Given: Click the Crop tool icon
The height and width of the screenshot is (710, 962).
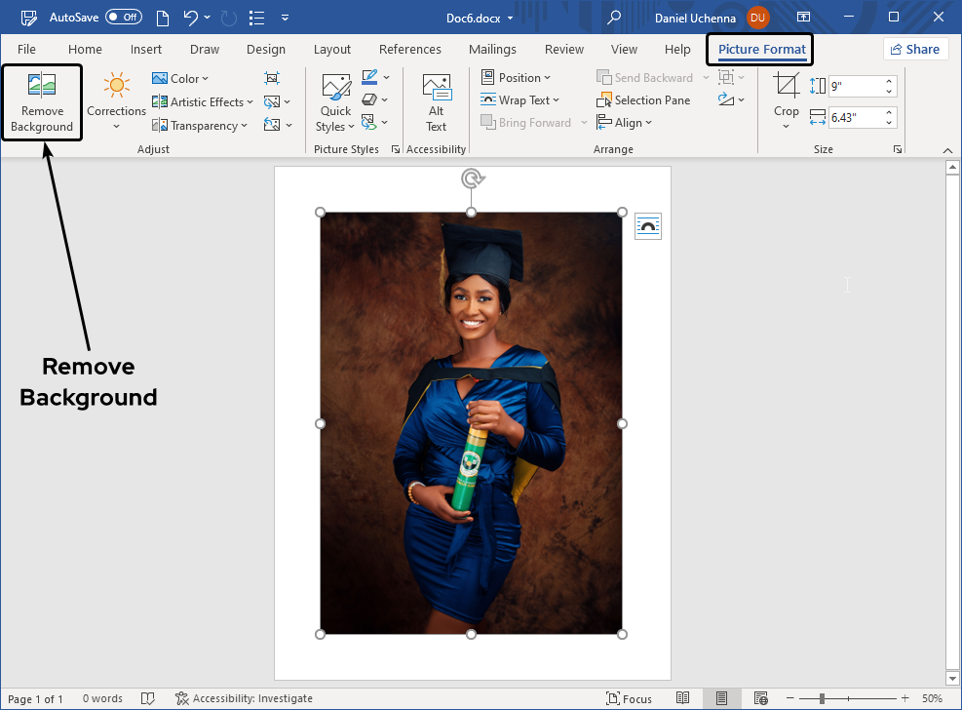Looking at the screenshot, I should pyautogui.click(x=786, y=86).
